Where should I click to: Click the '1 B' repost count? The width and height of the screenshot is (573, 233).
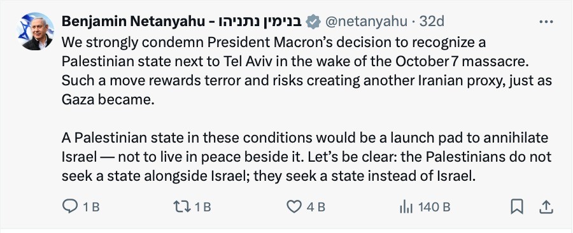tap(203, 208)
